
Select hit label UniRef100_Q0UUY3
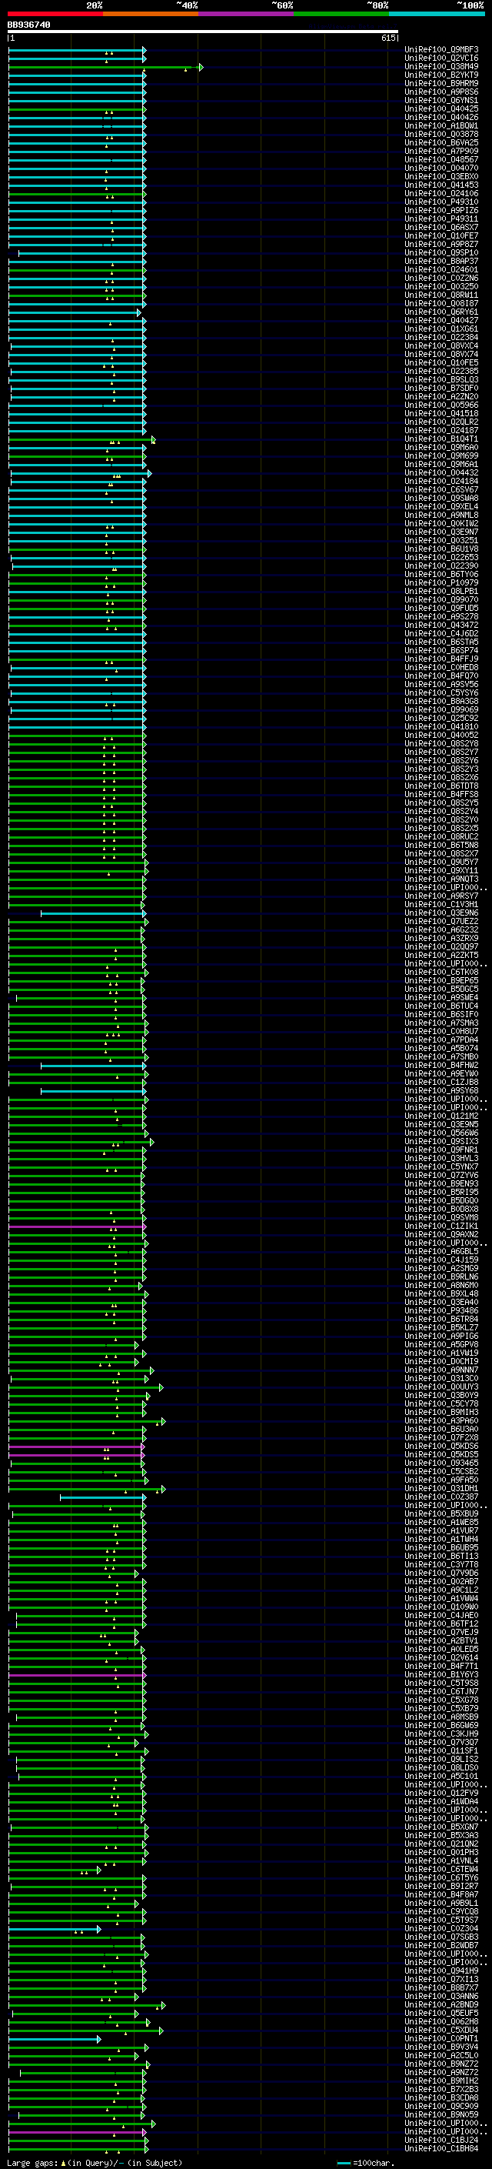tap(441, 1386)
